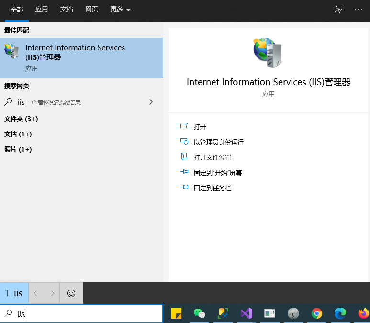Switch to the 应用 tab
The width and height of the screenshot is (370, 323).
pos(42,10)
